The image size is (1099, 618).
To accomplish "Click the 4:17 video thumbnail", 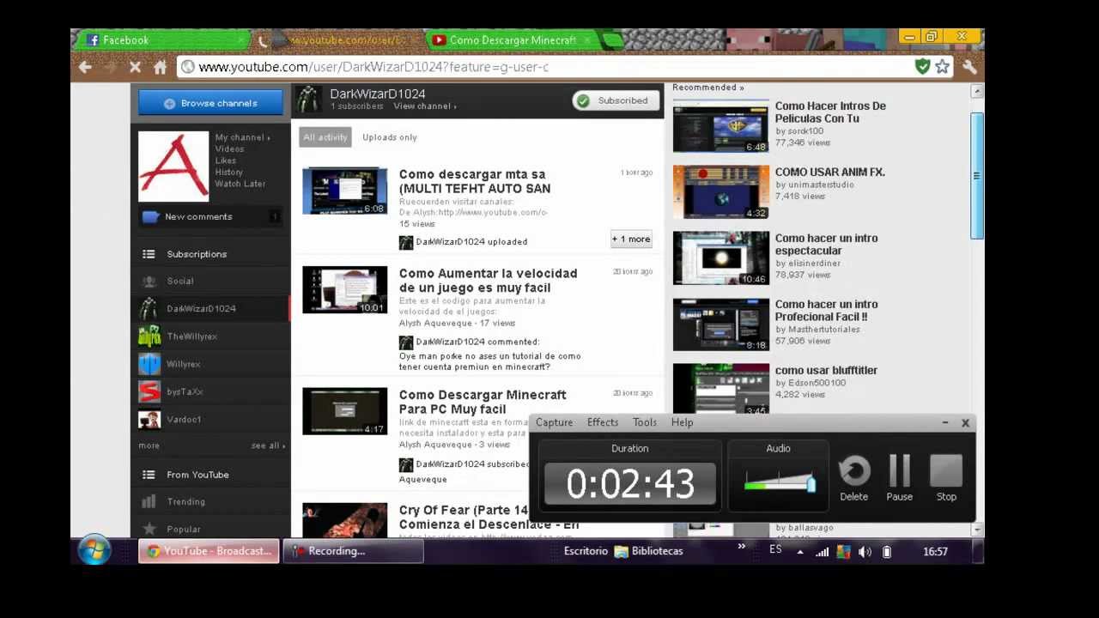I will 344,411.
